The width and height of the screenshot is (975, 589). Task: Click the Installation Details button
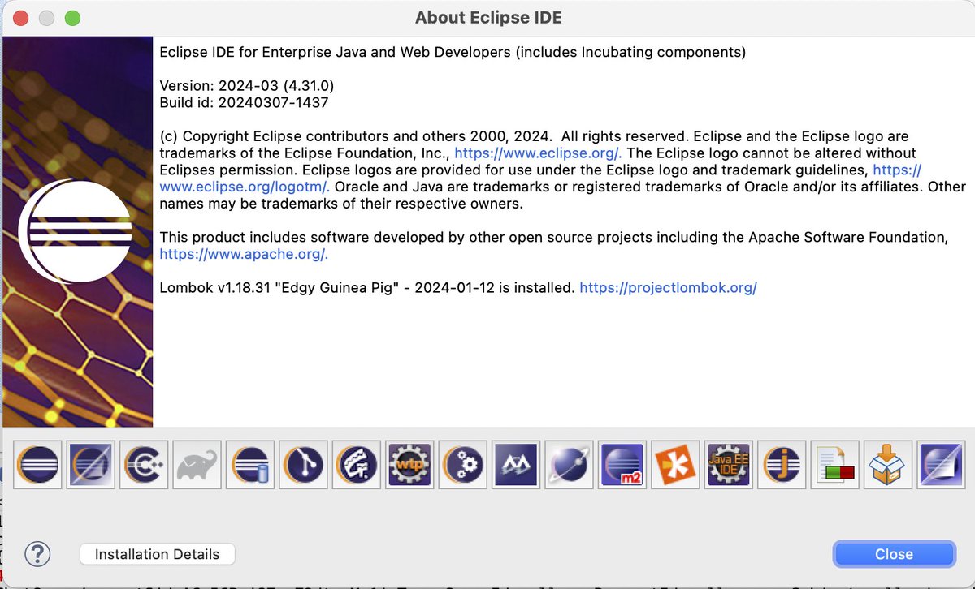(x=158, y=554)
